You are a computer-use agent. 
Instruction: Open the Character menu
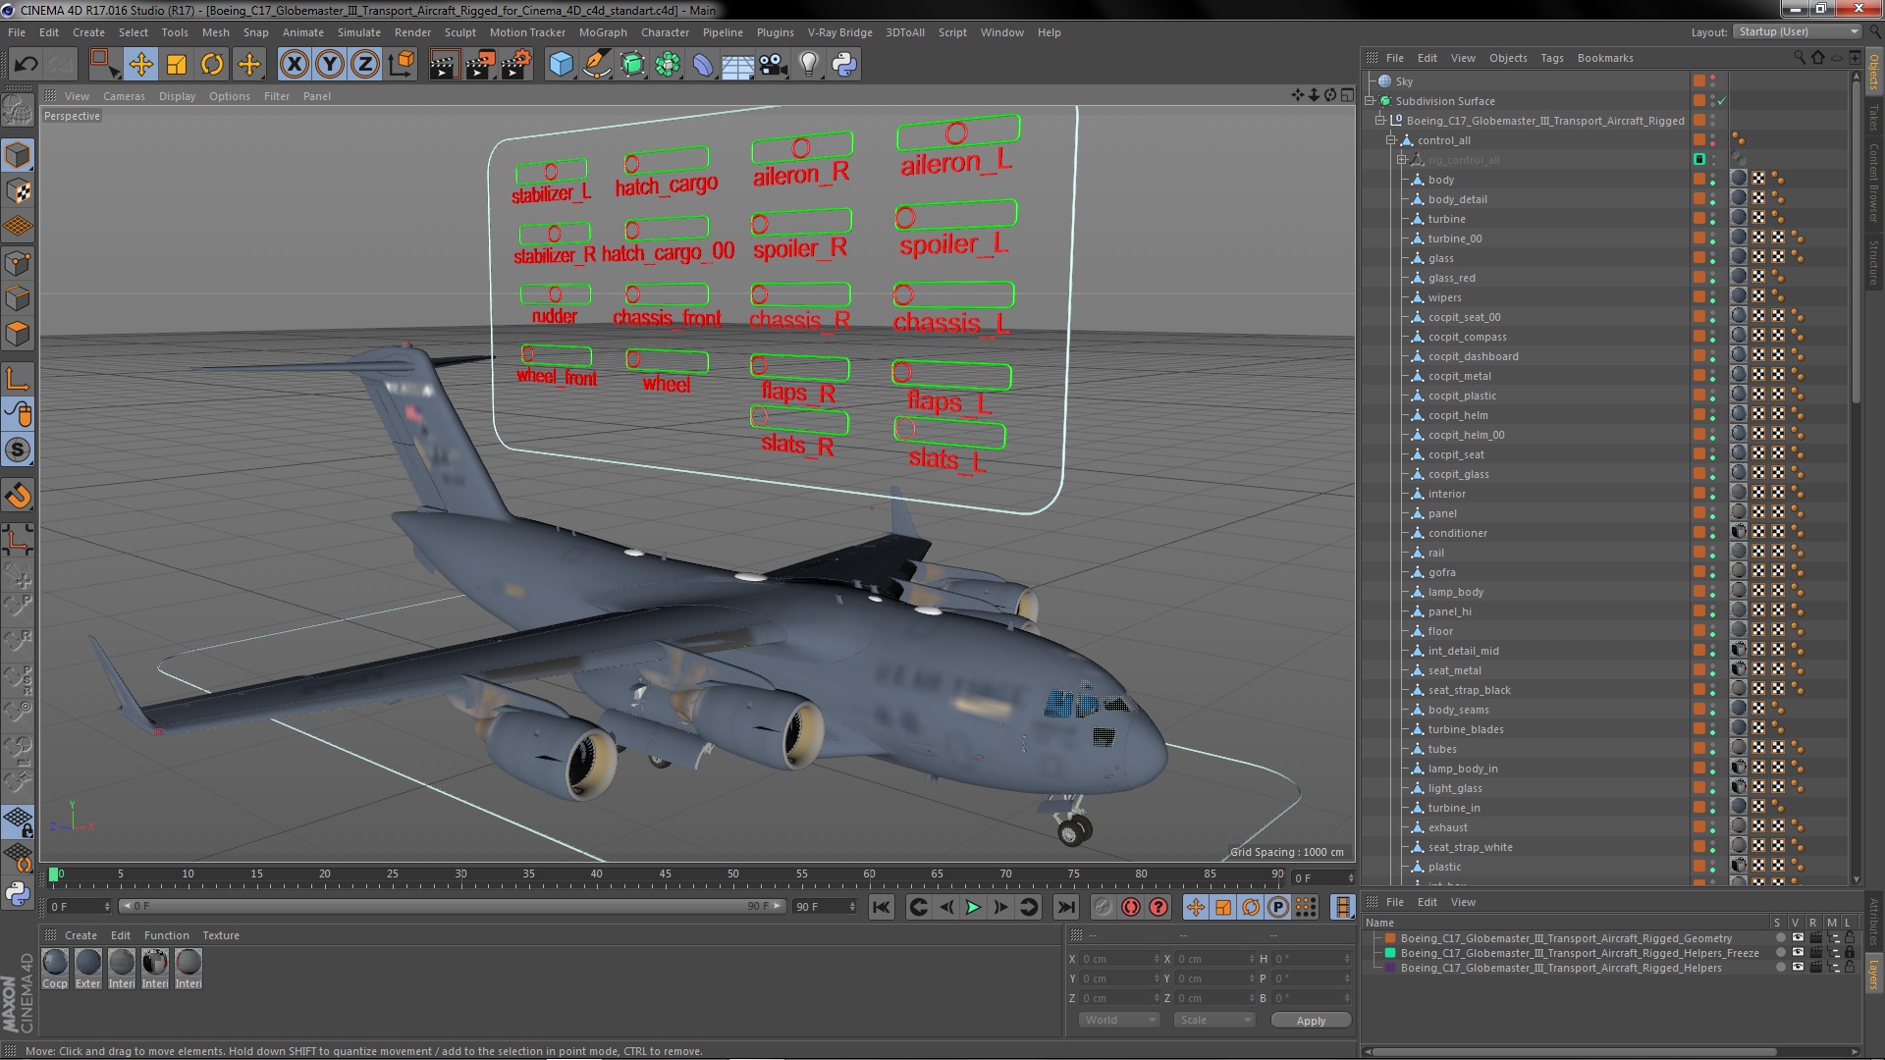pyautogui.click(x=665, y=32)
